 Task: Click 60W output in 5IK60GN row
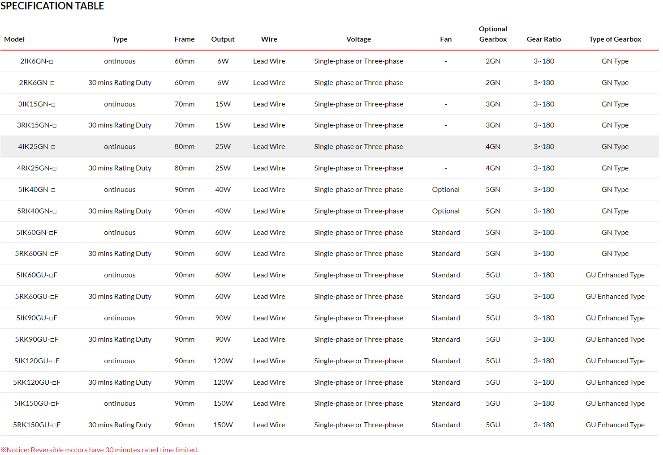point(223,233)
